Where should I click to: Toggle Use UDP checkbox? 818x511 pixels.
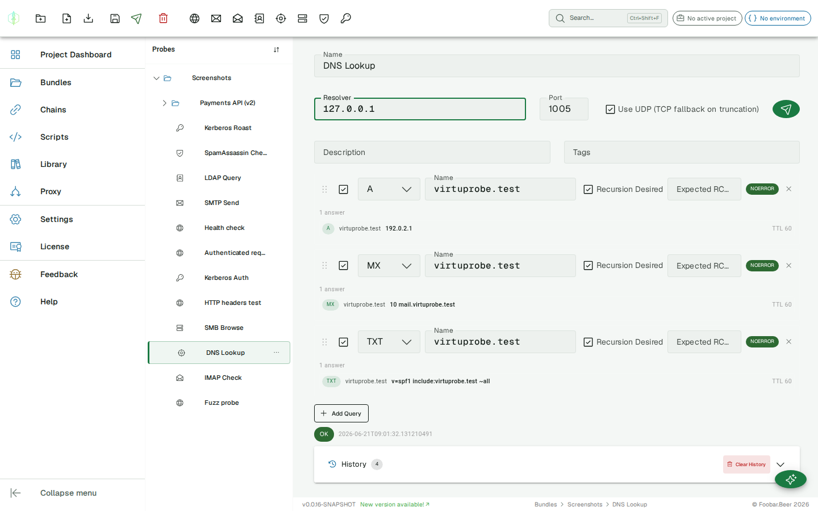[x=610, y=109]
